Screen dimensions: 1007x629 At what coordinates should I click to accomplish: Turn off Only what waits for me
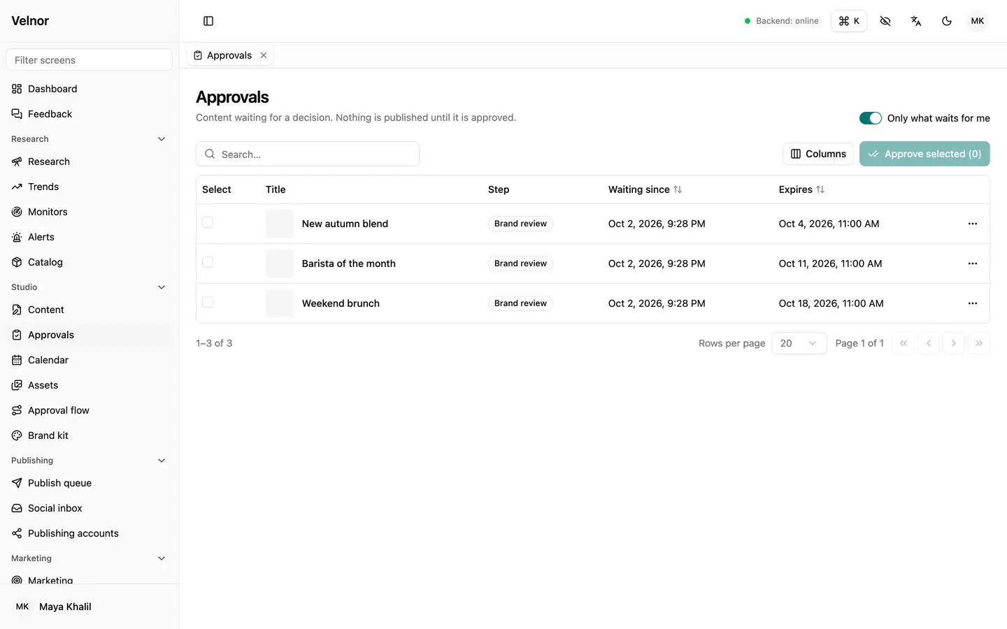871,118
